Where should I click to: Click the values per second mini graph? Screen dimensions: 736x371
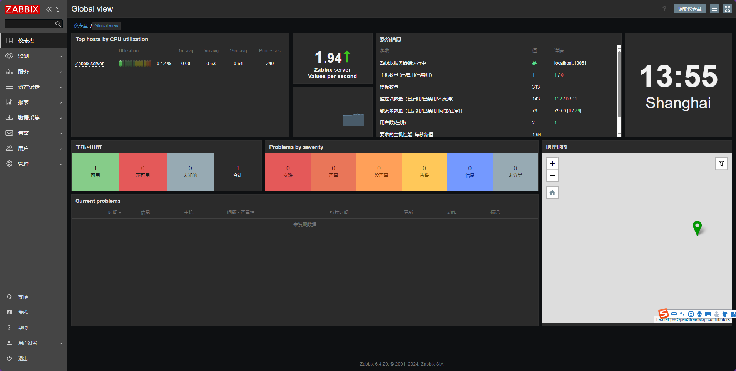[353, 120]
